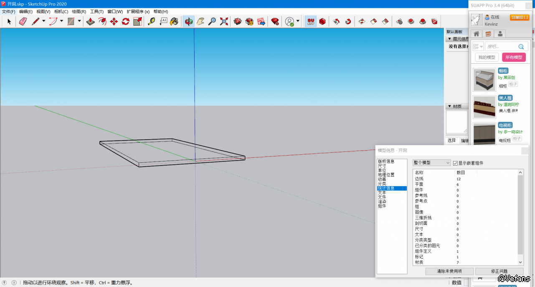
Task: Open the 绘图(R) menu
Action: (79, 12)
